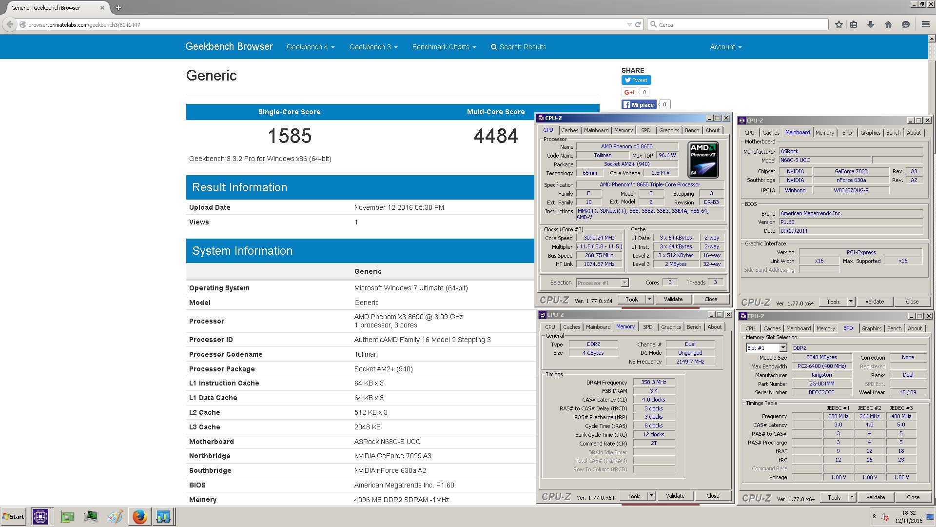
Task: Click the search magnifier in Cerca box
Action: coord(653,24)
